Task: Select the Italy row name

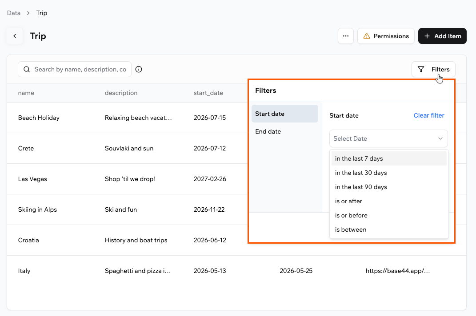Action: (x=24, y=271)
